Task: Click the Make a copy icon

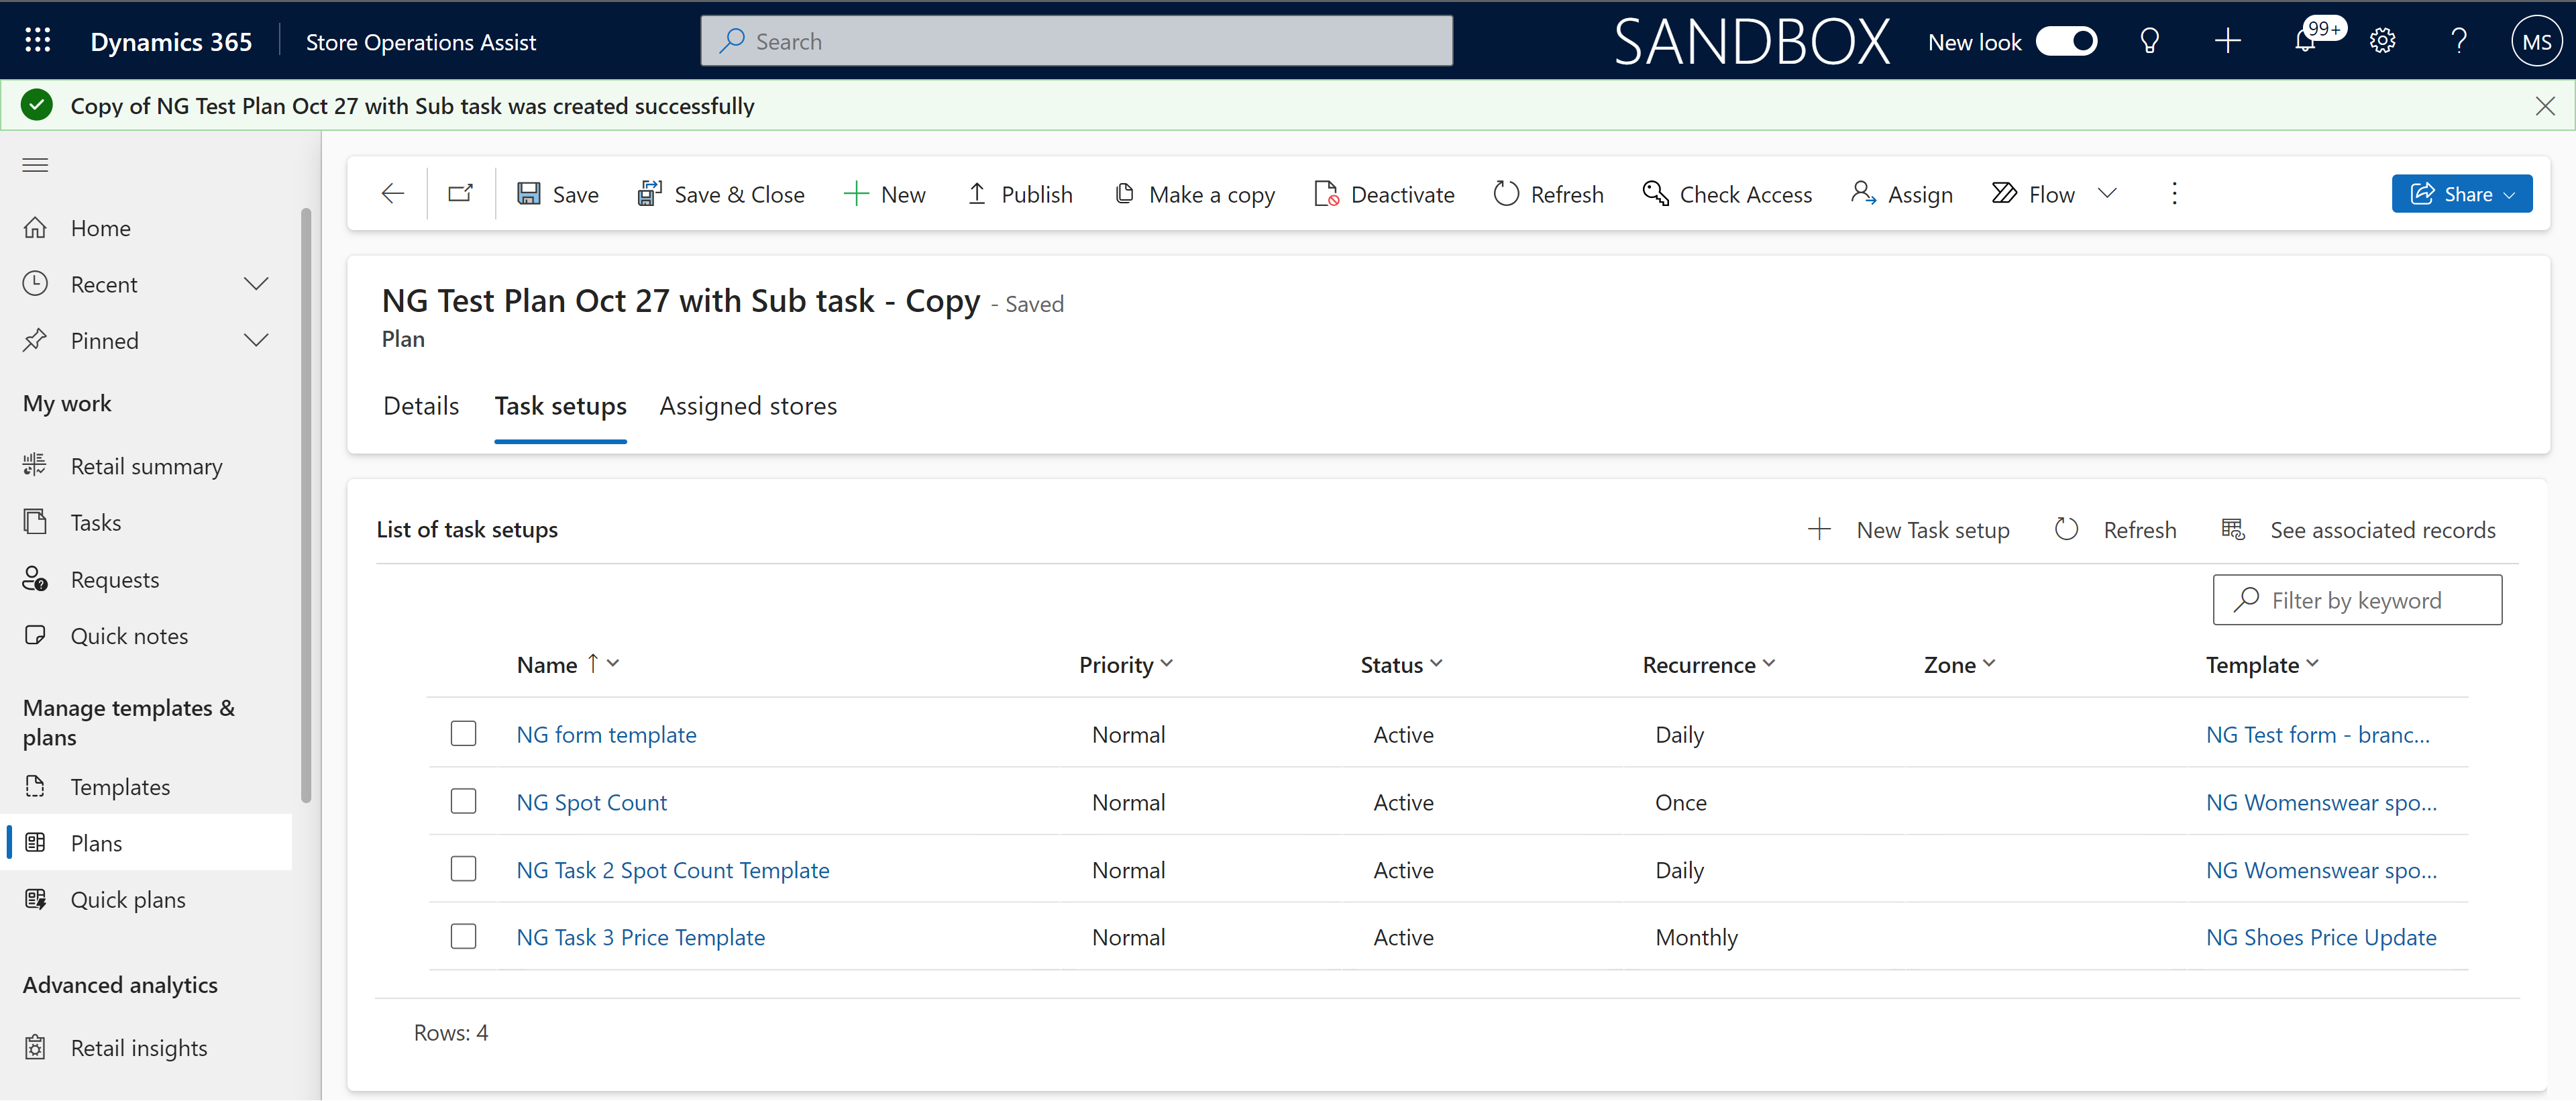Action: 1122,194
